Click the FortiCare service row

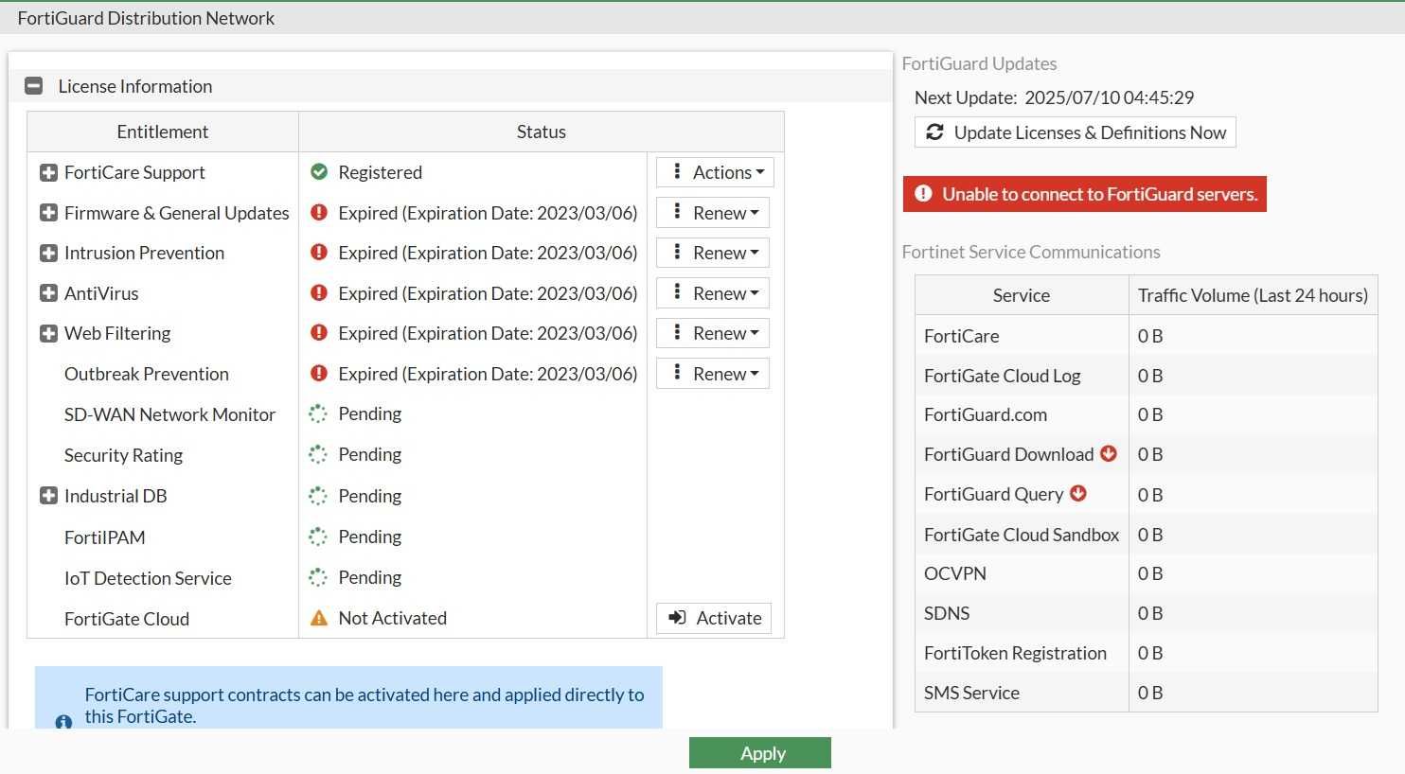coord(1147,336)
